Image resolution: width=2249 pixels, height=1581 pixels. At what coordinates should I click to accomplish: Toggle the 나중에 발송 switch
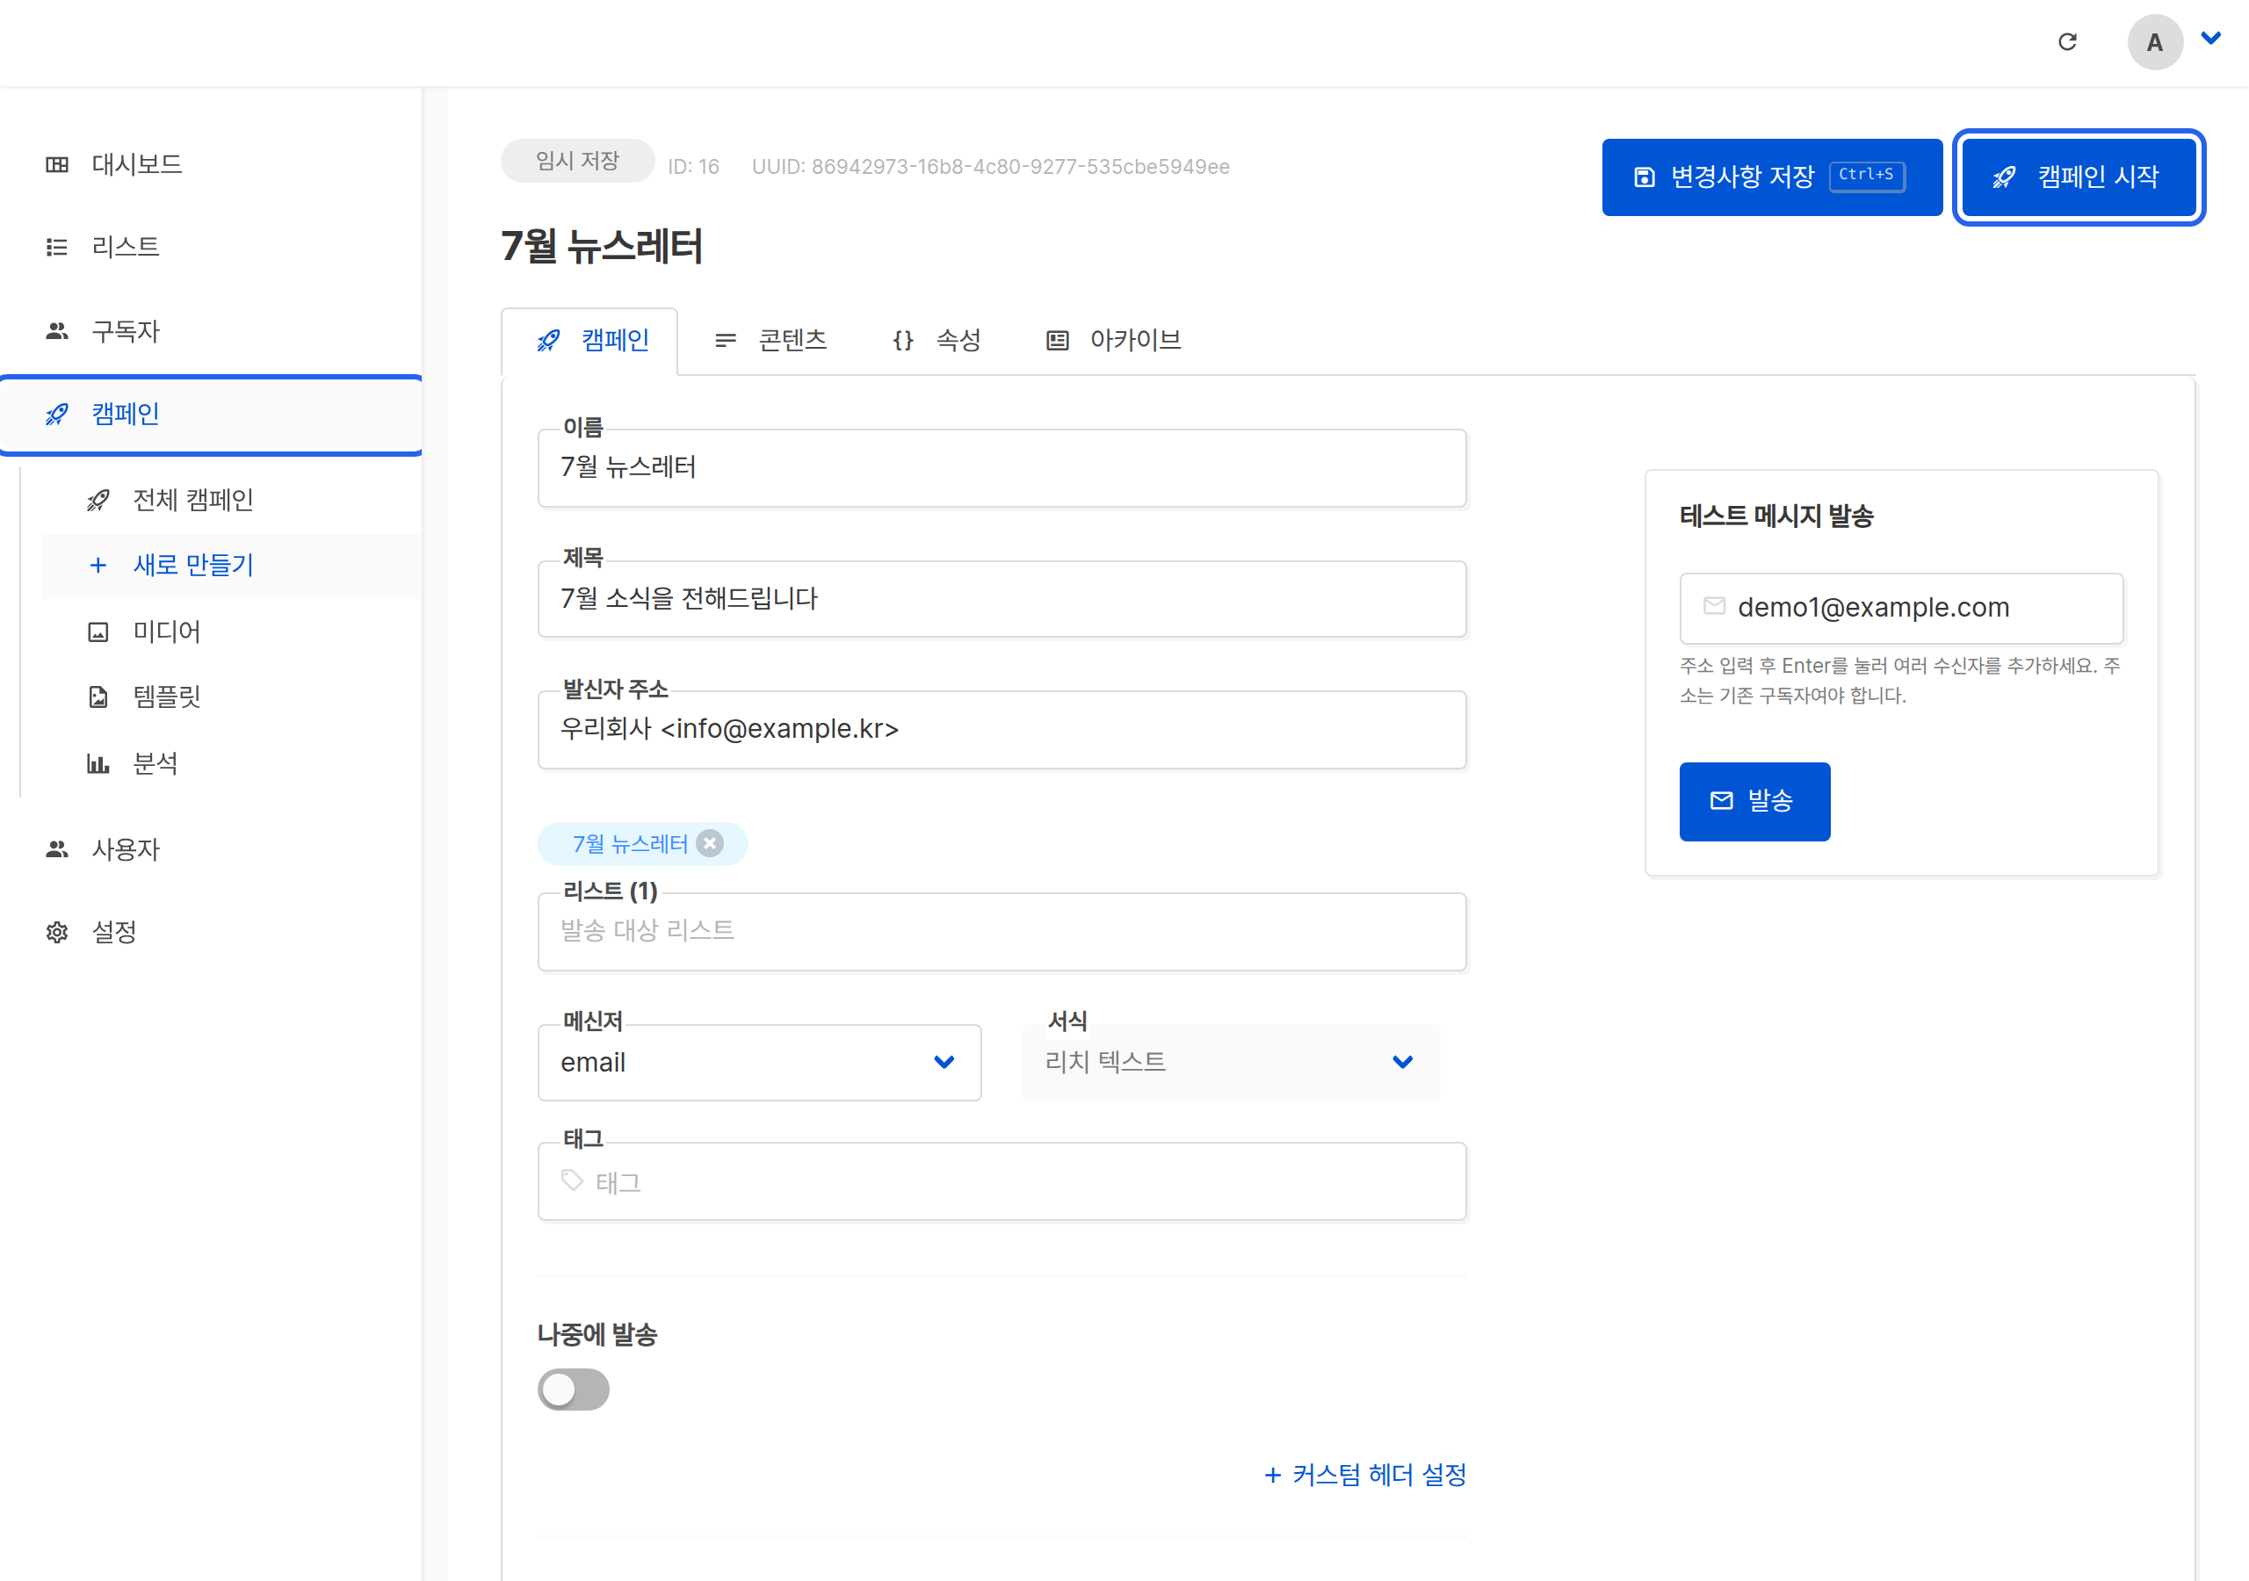pos(573,1390)
